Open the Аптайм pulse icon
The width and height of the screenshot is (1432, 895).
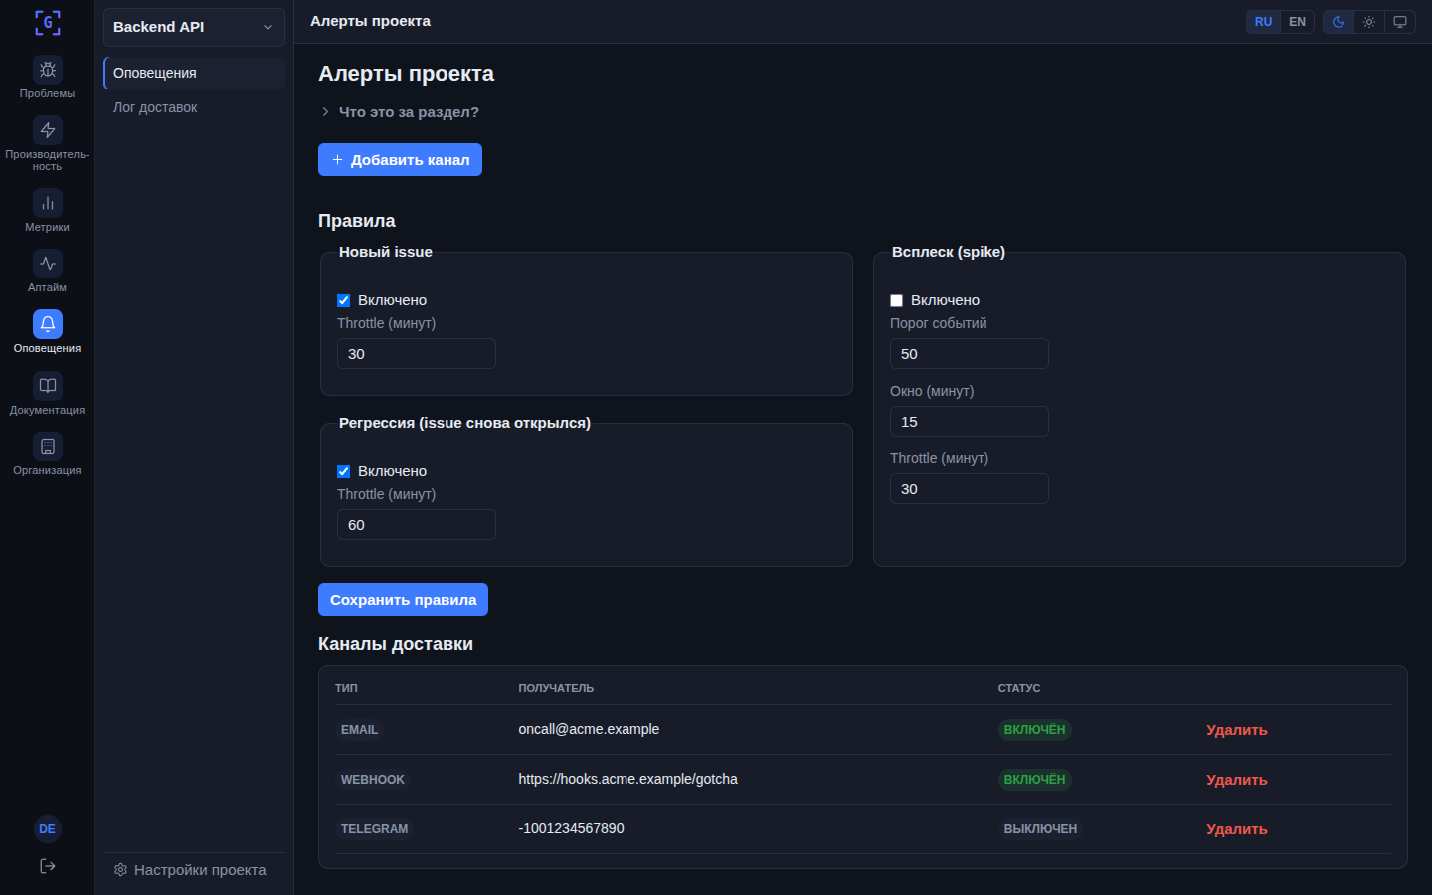point(47,264)
